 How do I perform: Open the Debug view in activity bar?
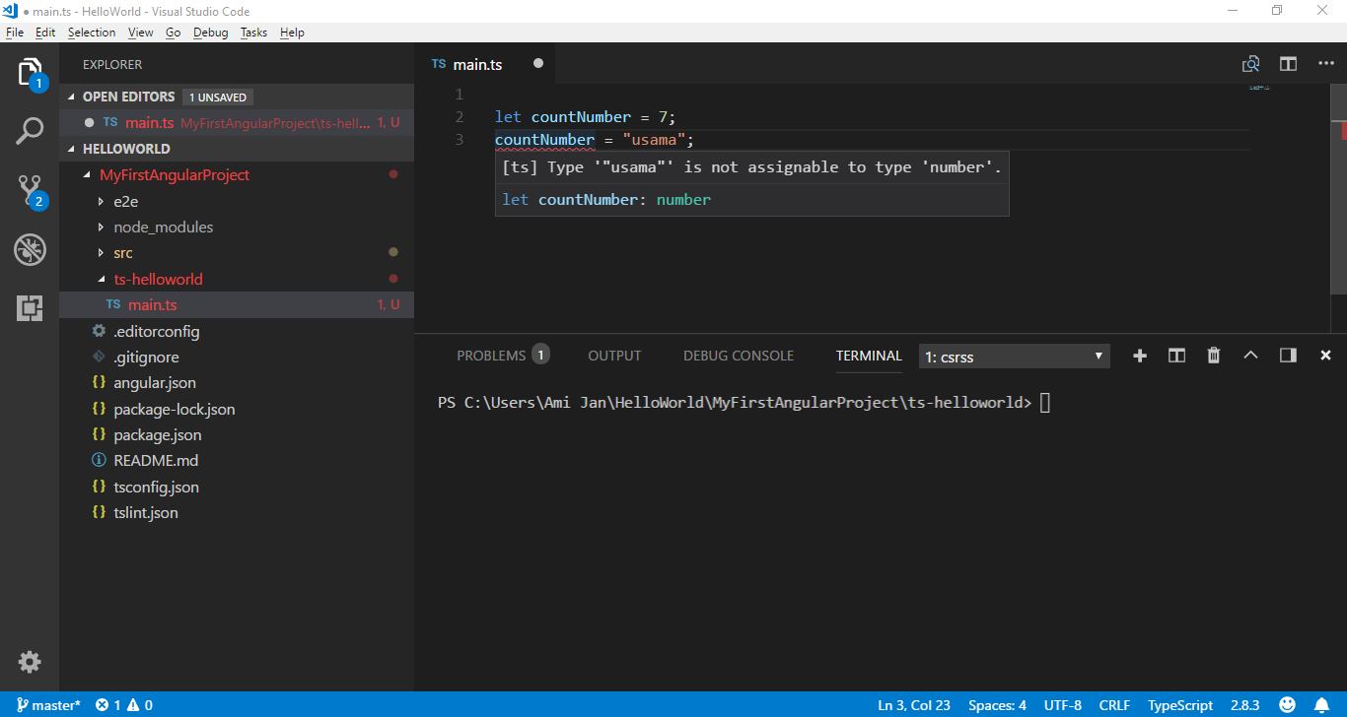(x=30, y=249)
